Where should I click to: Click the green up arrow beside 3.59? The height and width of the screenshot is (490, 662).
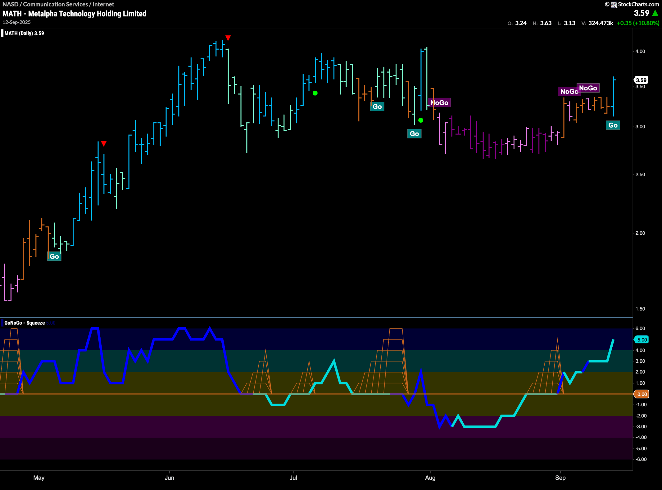point(655,13)
